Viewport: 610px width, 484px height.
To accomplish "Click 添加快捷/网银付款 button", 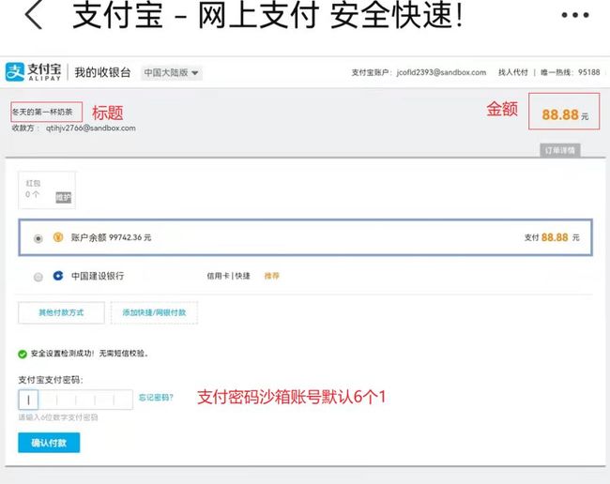I will point(154,312).
